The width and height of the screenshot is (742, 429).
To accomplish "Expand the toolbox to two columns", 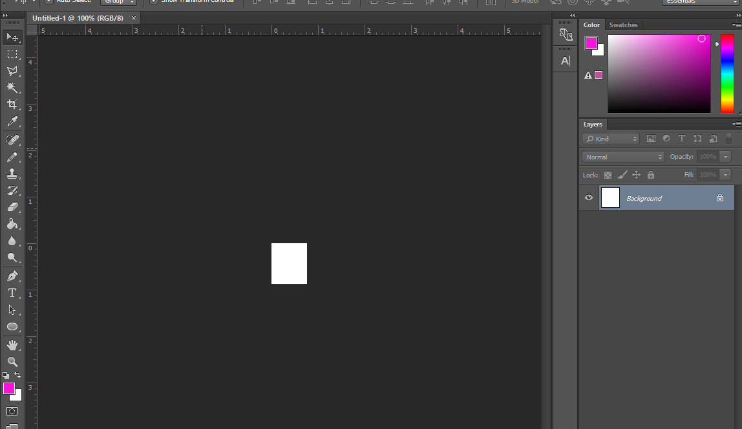I will 6,15.
